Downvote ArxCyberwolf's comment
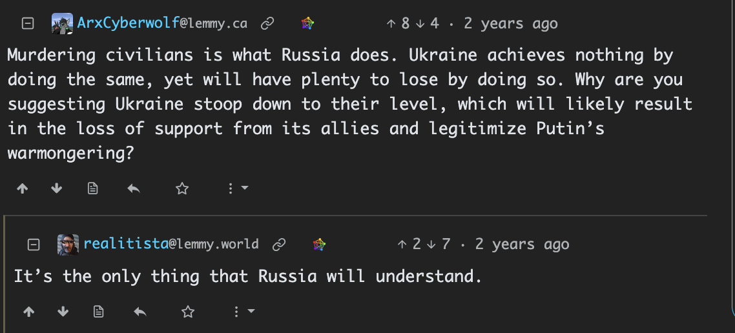 pyautogui.click(x=57, y=188)
